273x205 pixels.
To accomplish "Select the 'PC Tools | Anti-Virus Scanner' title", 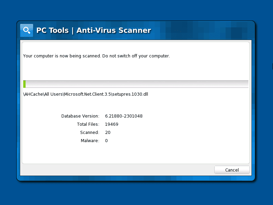I will coord(94,30).
